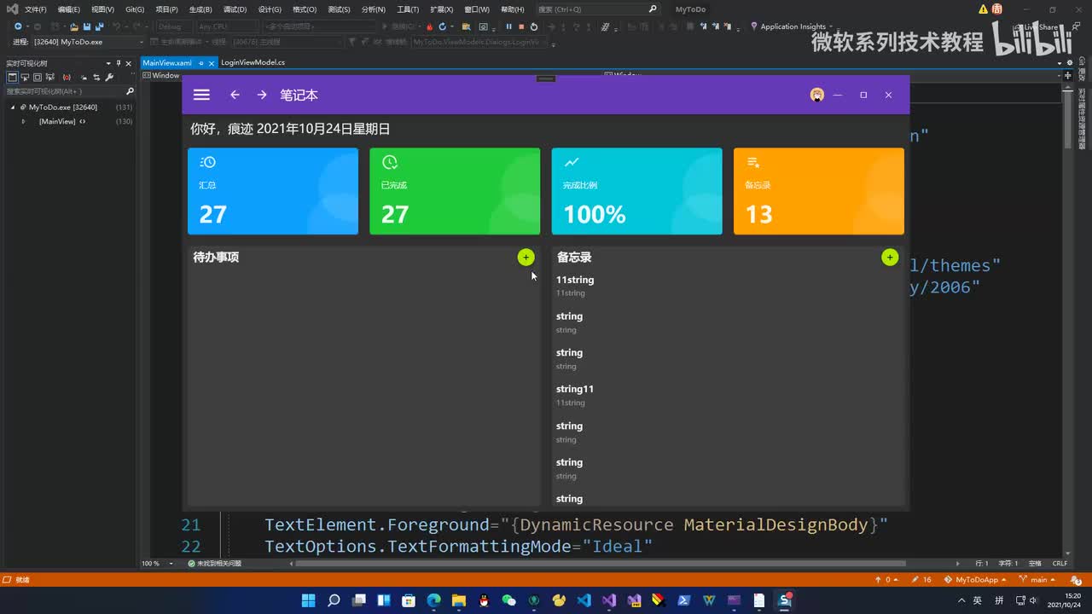This screenshot has width=1092, height=614.
Task: Open the orange 备忘录 card
Action: (x=819, y=191)
